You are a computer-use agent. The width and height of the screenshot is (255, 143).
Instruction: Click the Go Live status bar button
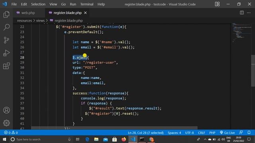pos(227,133)
